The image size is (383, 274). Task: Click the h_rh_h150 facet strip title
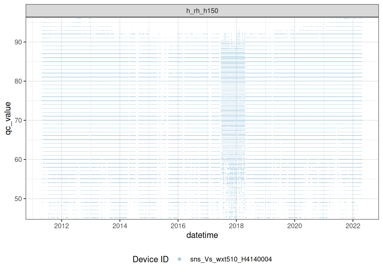tap(202, 11)
